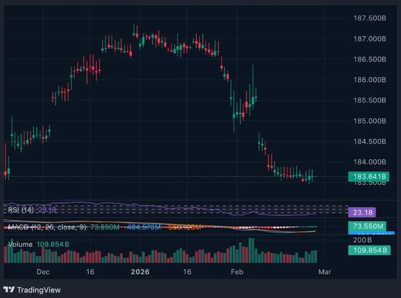The width and height of the screenshot is (401, 298).
Task: Click the green Volume badge 109.854B
Action: pyautogui.click(x=369, y=250)
